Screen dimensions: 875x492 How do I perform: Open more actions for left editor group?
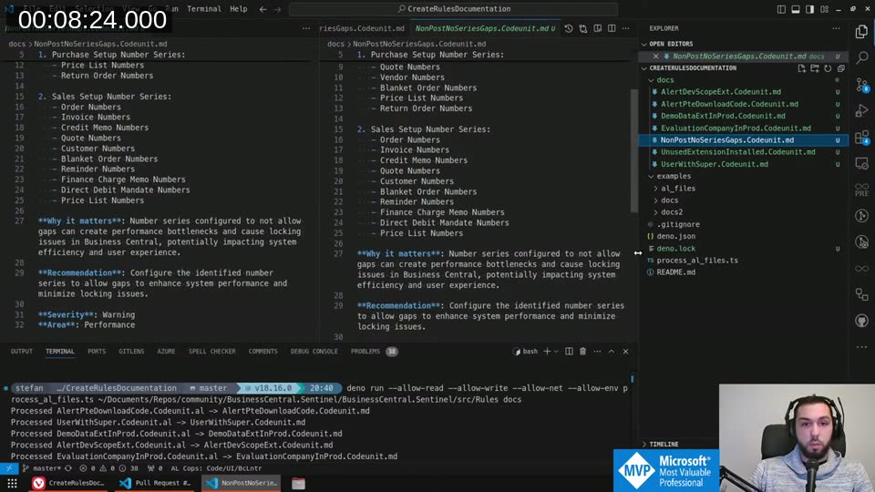coord(306,28)
